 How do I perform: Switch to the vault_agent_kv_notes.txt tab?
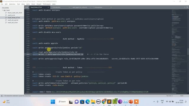coord(80,7)
